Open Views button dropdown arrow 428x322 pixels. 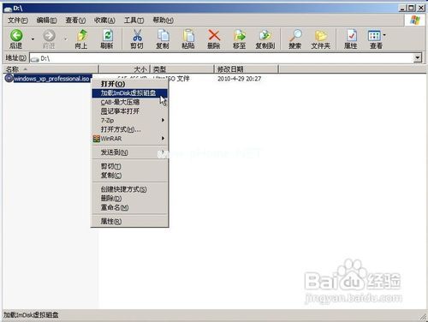pyautogui.click(x=384, y=35)
